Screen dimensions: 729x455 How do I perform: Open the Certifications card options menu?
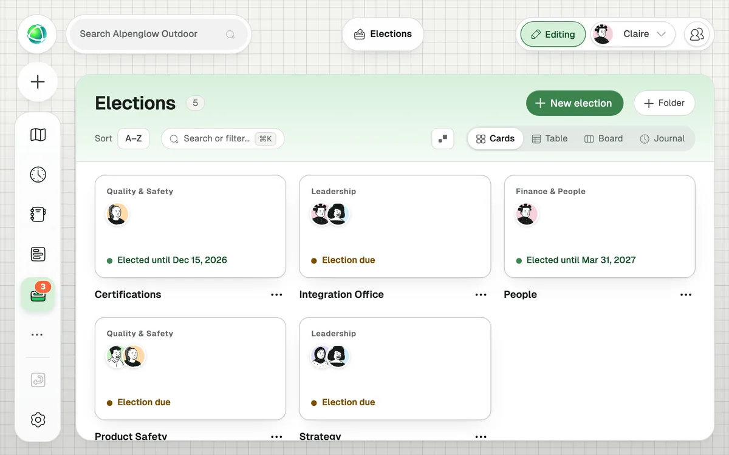(x=276, y=295)
